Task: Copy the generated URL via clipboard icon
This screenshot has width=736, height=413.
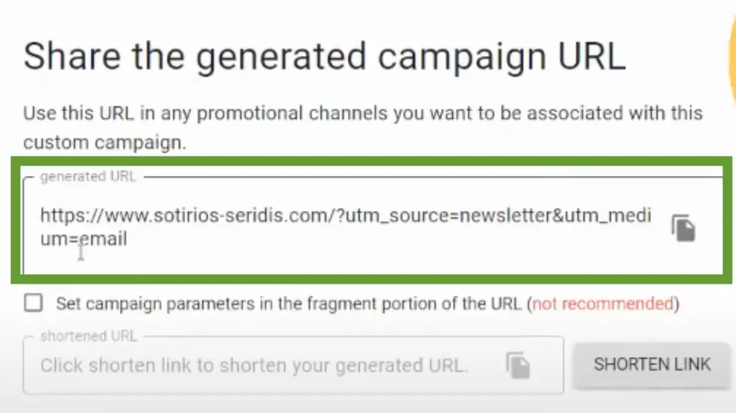Action: [683, 228]
